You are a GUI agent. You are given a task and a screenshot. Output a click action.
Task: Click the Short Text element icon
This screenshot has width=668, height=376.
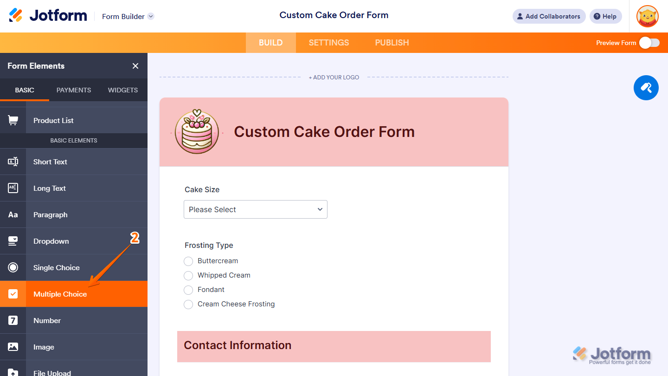tap(13, 162)
